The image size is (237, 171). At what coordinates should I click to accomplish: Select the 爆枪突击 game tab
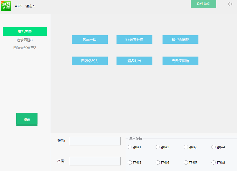(x=24, y=31)
